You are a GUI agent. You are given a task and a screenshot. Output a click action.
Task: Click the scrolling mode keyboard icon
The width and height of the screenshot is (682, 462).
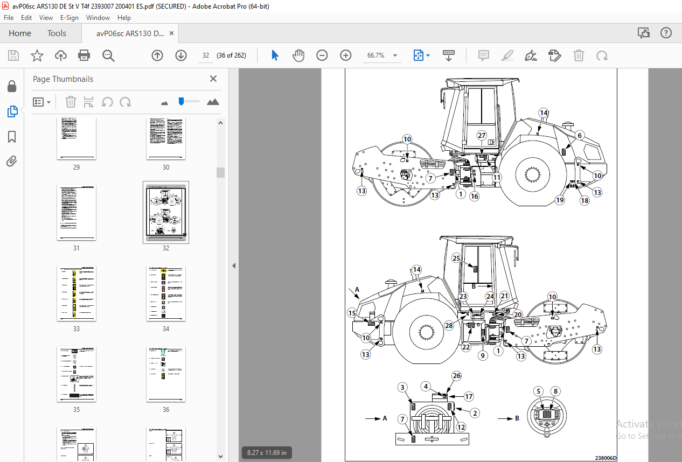[x=449, y=55]
